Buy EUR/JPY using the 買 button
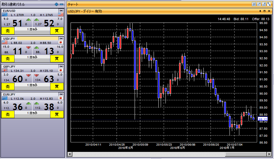This screenshot has height=159, width=274. (x=57, y=114)
